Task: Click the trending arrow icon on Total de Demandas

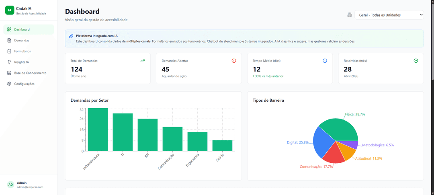Action: [x=143, y=61]
